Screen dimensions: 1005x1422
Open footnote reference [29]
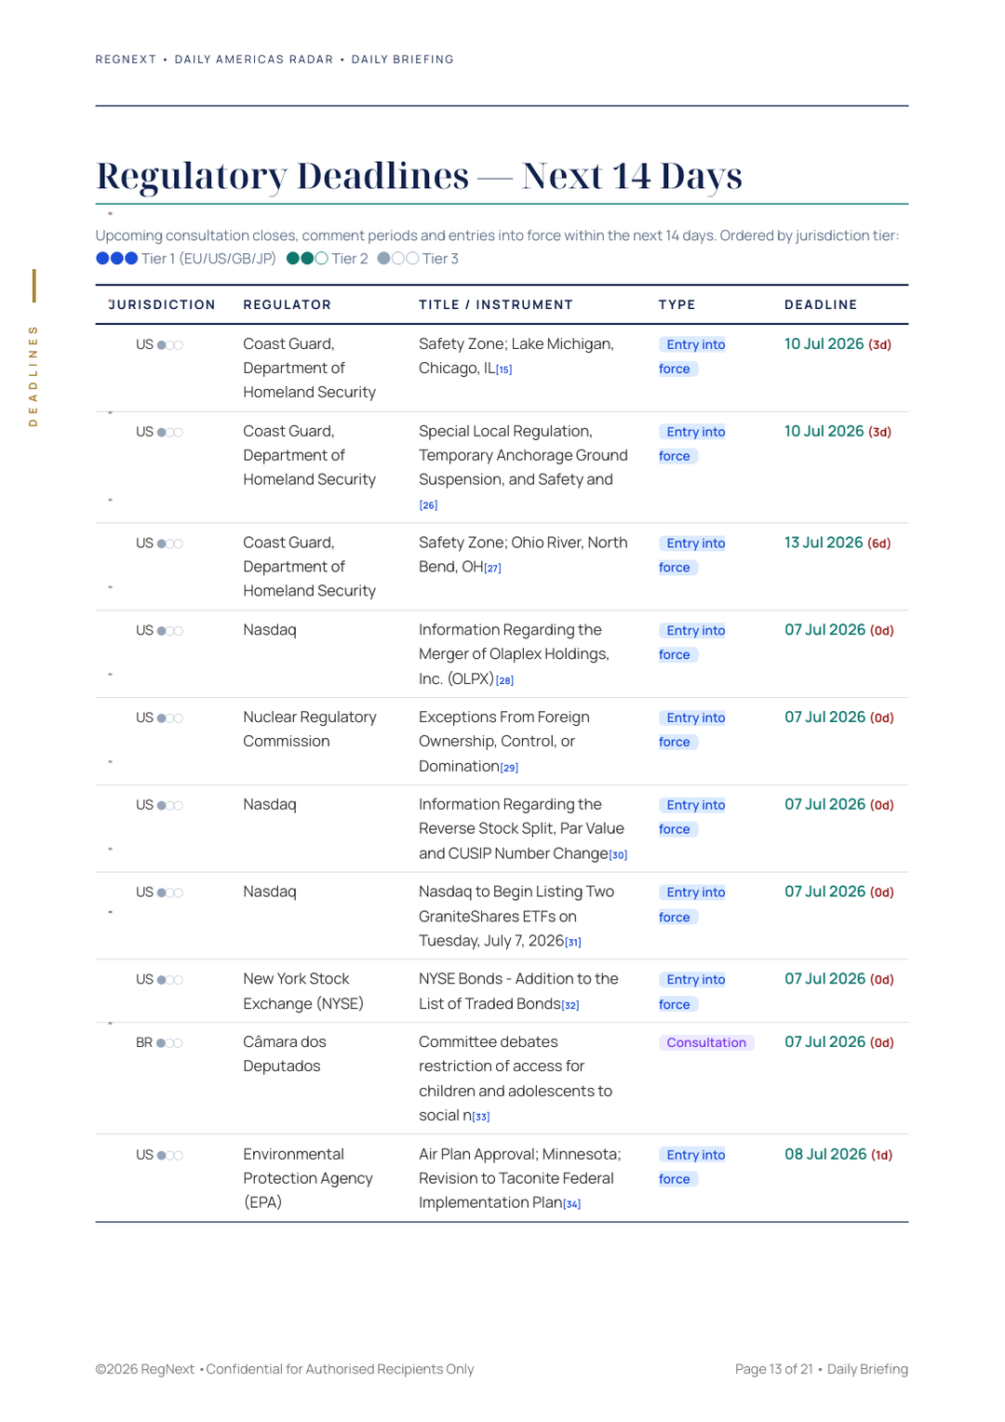[509, 768]
